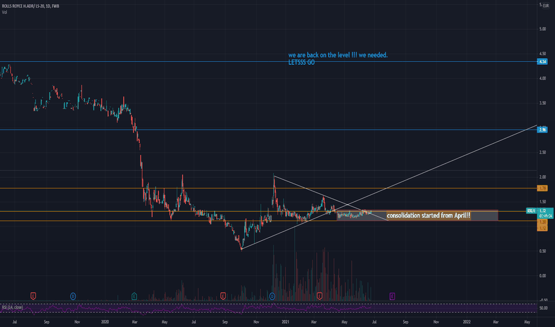Open the EUR currency selector
This screenshot has height=327, width=555.
pyautogui.click(x=546, y=6)
